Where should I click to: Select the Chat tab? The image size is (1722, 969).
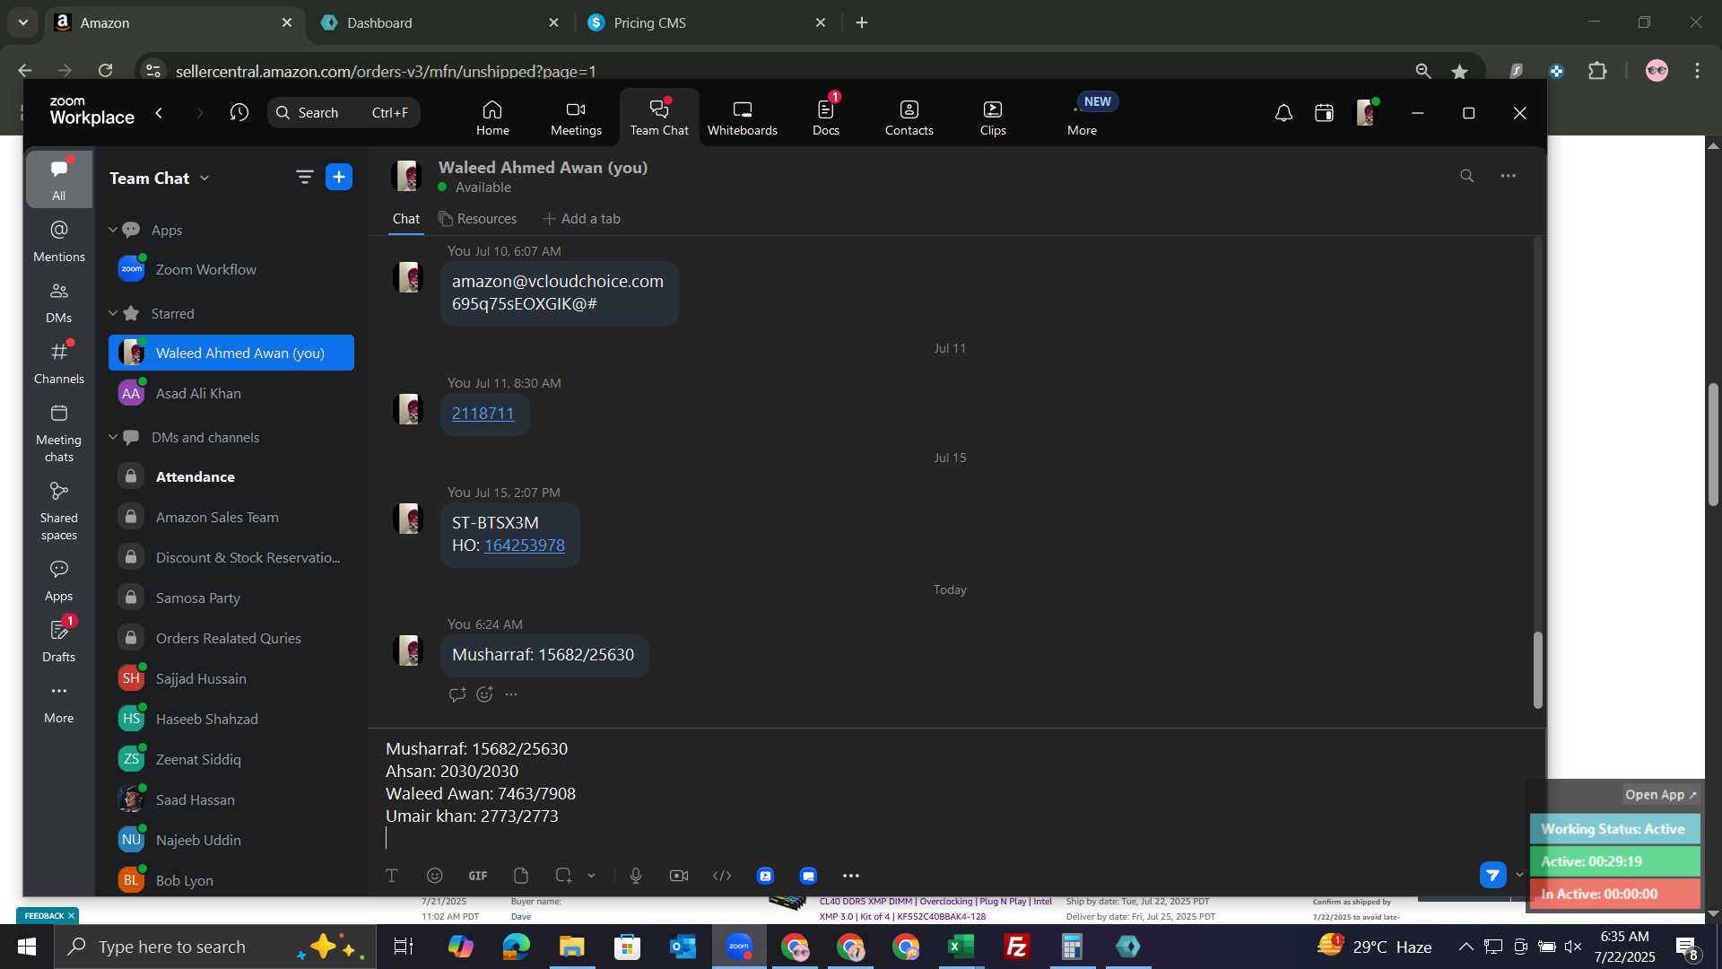pyautogui.click(x=405, y=218)
